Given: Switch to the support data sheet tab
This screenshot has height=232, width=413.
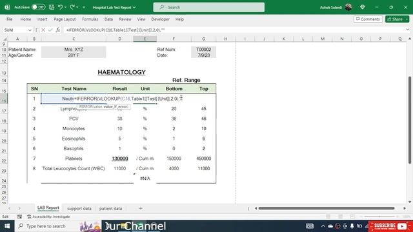Looking at the screenshot, I should coord(79,209).
